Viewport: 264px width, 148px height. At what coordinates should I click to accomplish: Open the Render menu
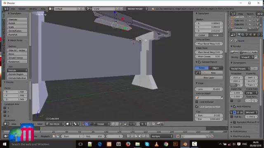[x=22, y=9]
